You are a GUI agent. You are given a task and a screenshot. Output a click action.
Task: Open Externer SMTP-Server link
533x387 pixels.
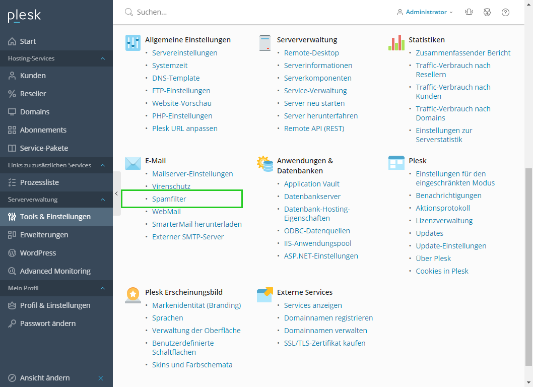(x=188, y=237)
